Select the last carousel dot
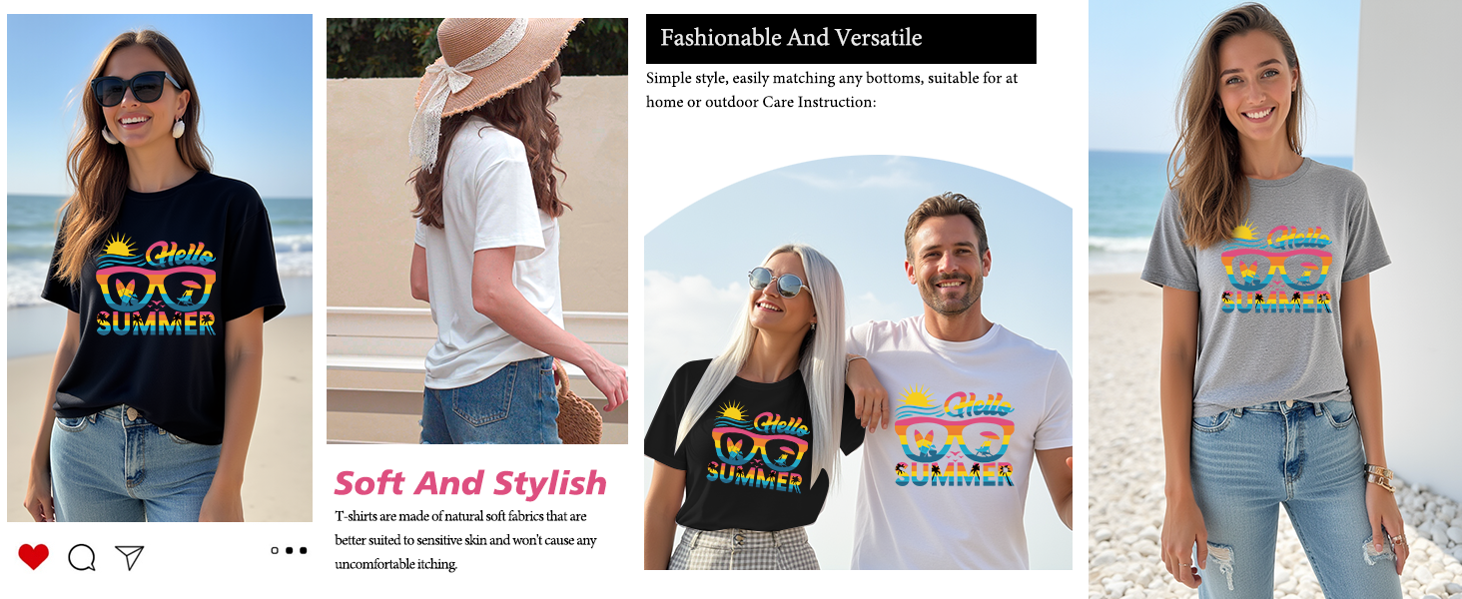Image resolution: width=1462 pixels, height=599 pixels. pyautogui.click(x=303, y=550)
